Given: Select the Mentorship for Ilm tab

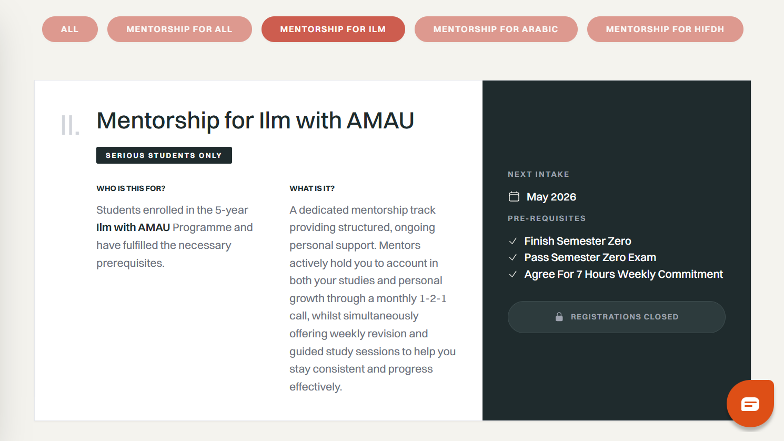Looking at the screenshot, I should pyautogui.click(x=333, y=29).
